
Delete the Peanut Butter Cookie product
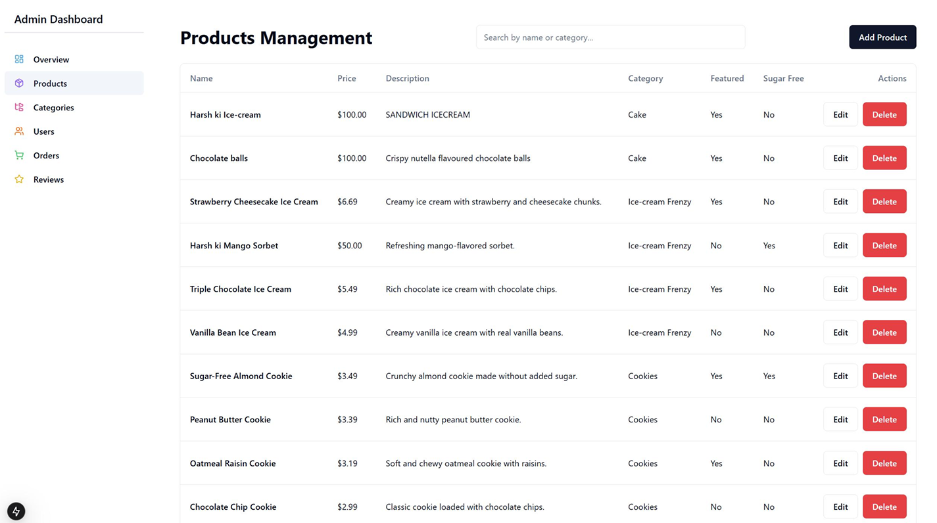(x=884, y=419)
